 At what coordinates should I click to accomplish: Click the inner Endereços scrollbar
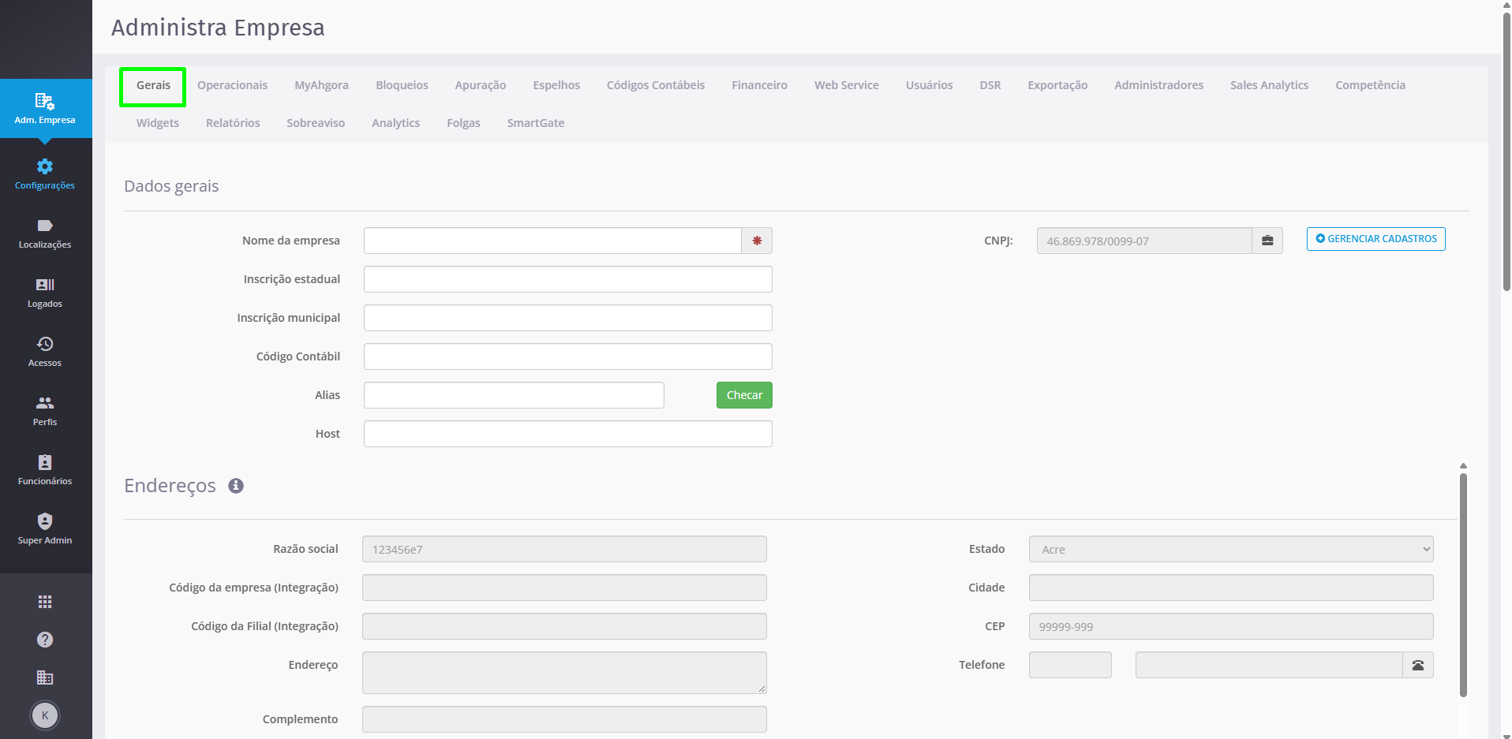(x=1463, y=584)
